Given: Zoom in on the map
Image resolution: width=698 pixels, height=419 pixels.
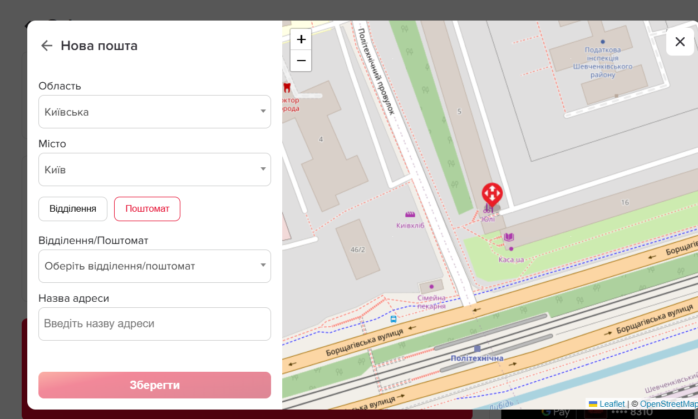Looking at the screenshot, I should pos(301,39).
